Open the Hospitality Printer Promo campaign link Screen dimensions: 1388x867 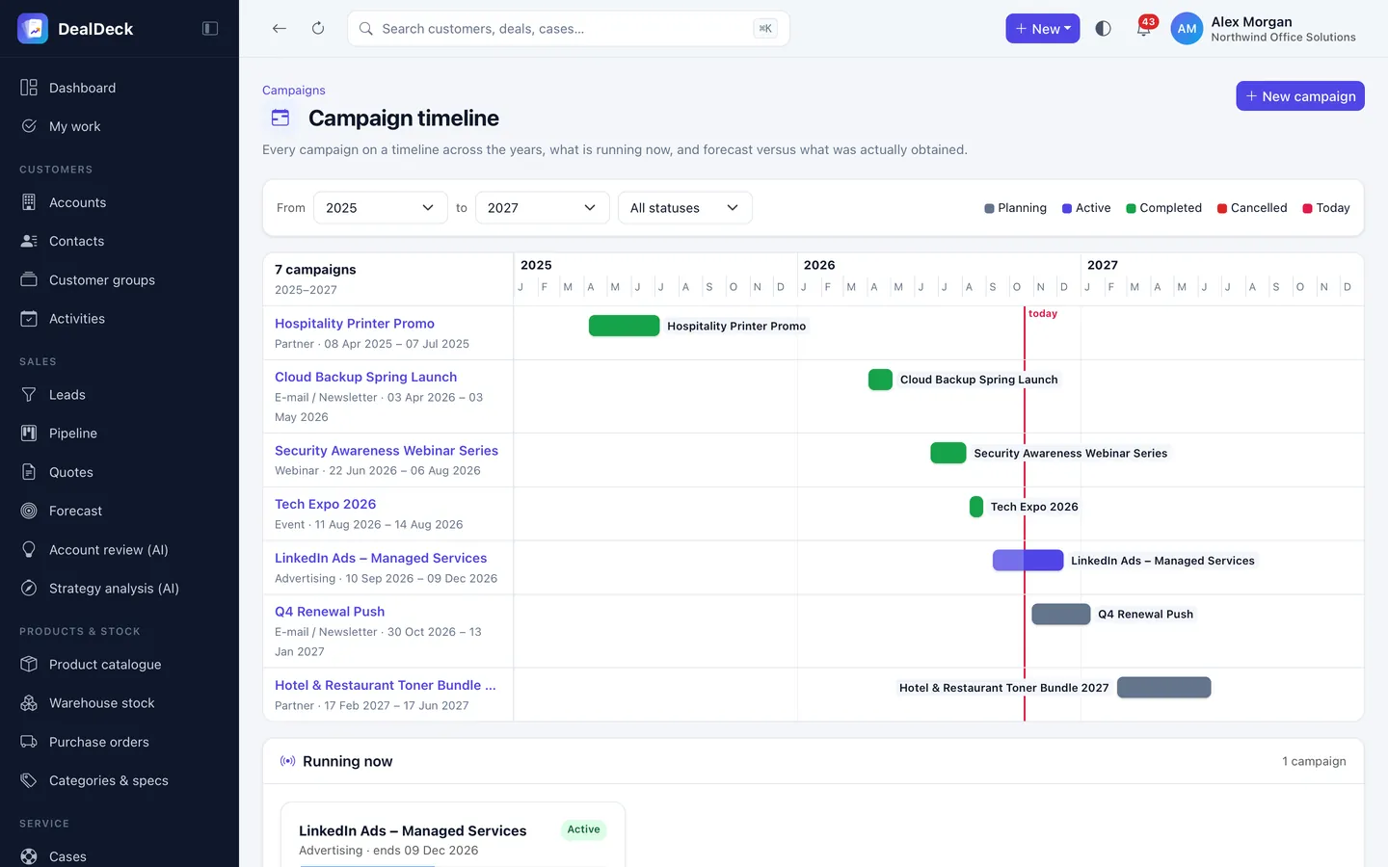click(355, 324)
